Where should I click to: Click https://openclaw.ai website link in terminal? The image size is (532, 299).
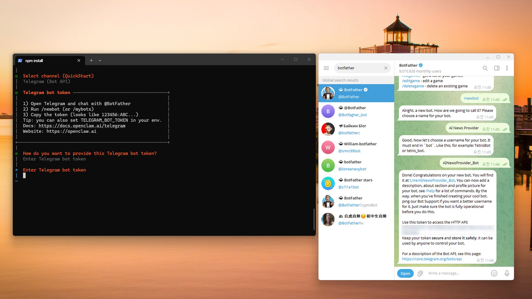click(71, 131)
